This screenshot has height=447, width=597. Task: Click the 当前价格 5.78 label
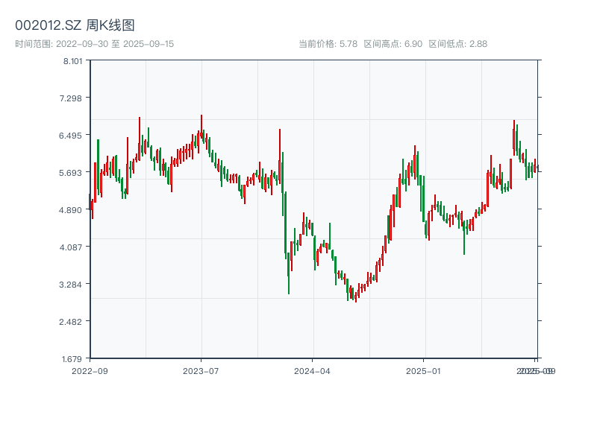coord(328,44)
